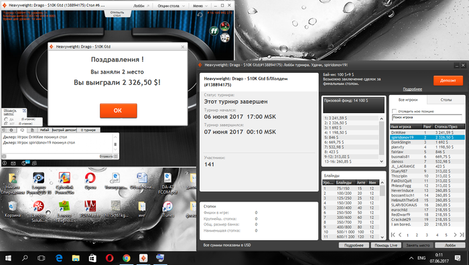Click 'Отправить' send button in chat

tap(106, 156)
